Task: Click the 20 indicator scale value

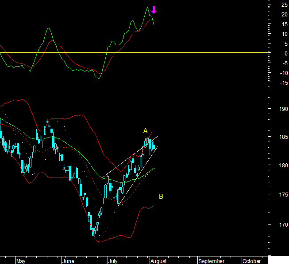Action: point(285,14)
